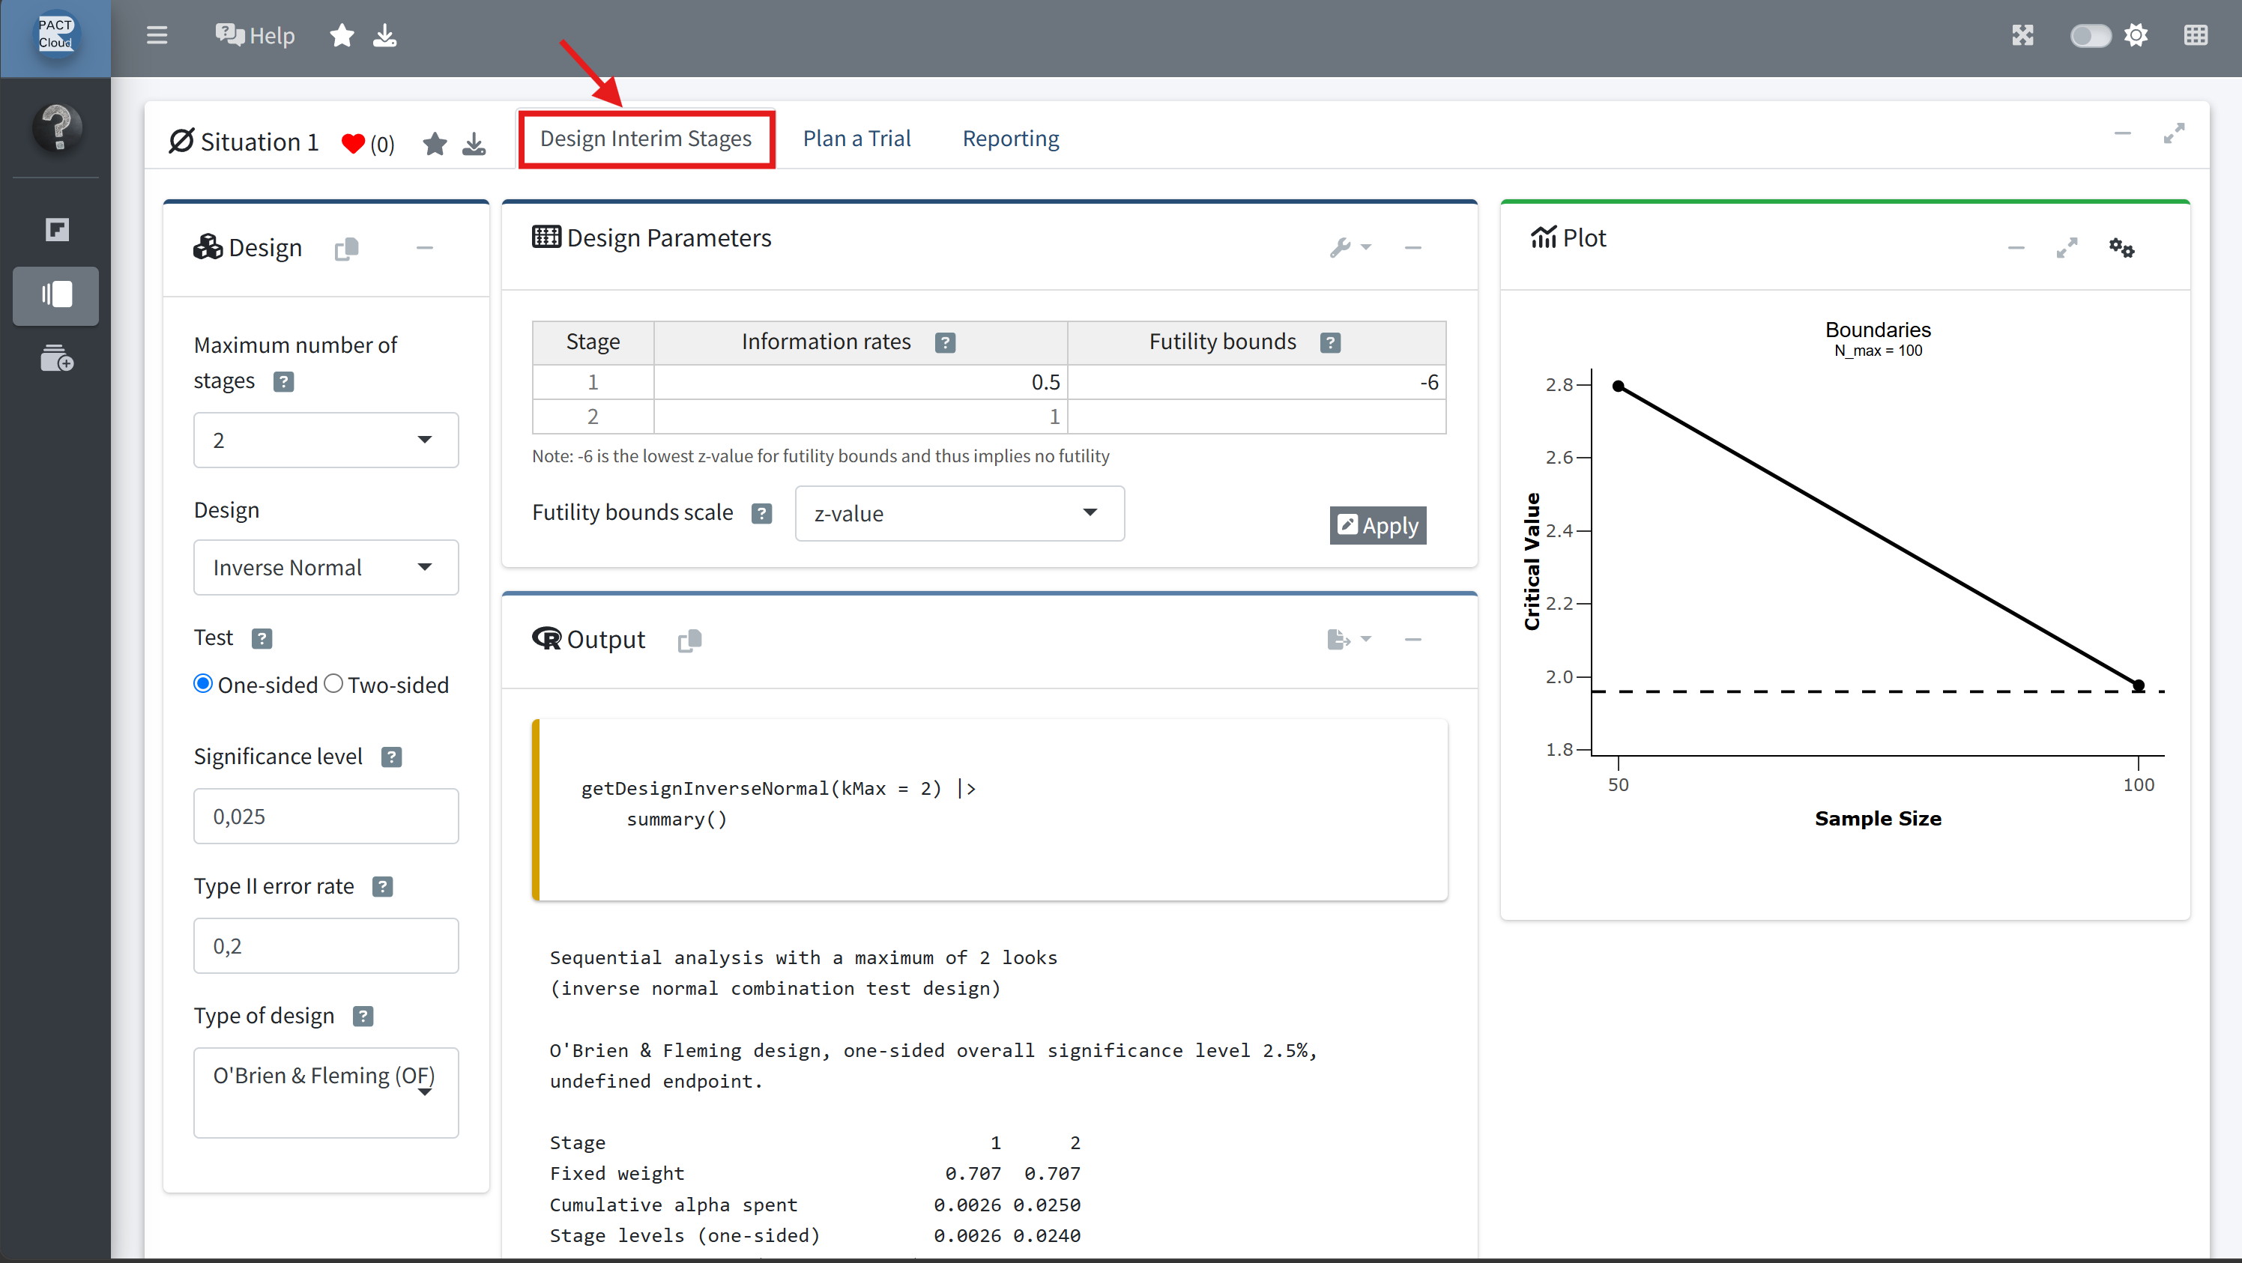
Task: Help icon for Type of design
Action: point(363,1016)
